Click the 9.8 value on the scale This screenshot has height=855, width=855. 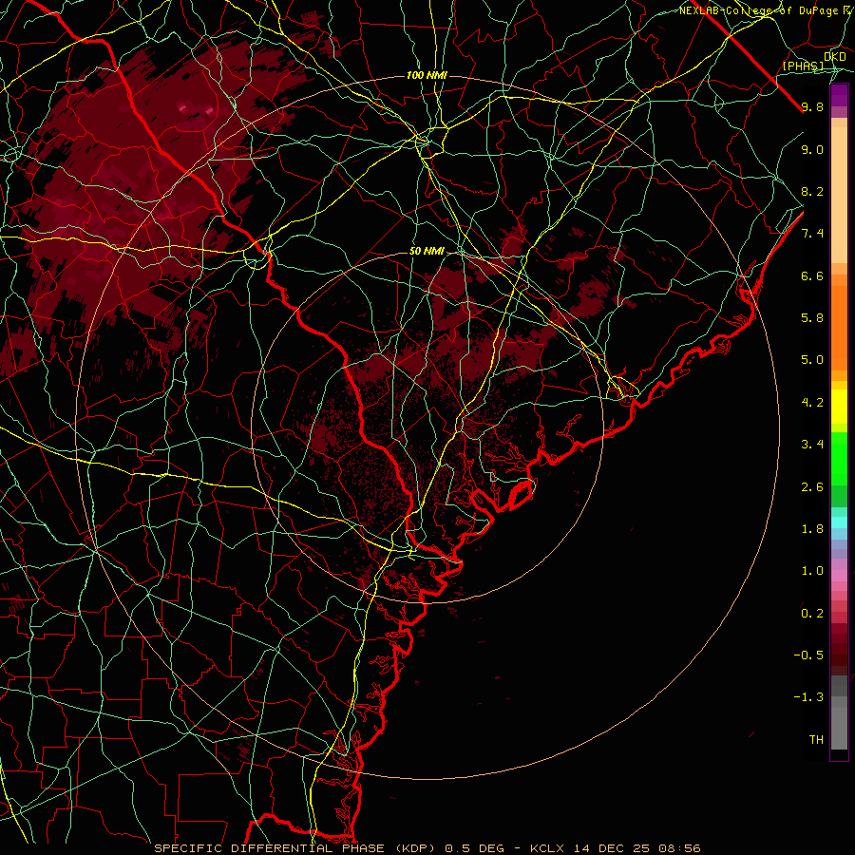click(x=812, y=106)
